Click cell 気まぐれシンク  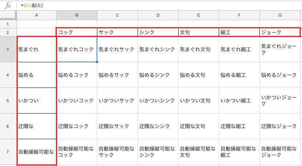158,49
